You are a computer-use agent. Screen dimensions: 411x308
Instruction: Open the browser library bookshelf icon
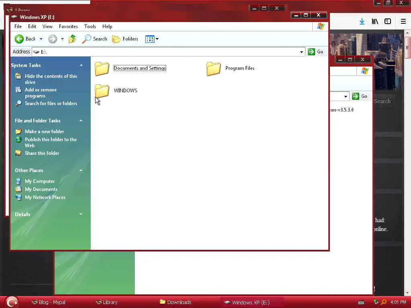tap(375, 22)
